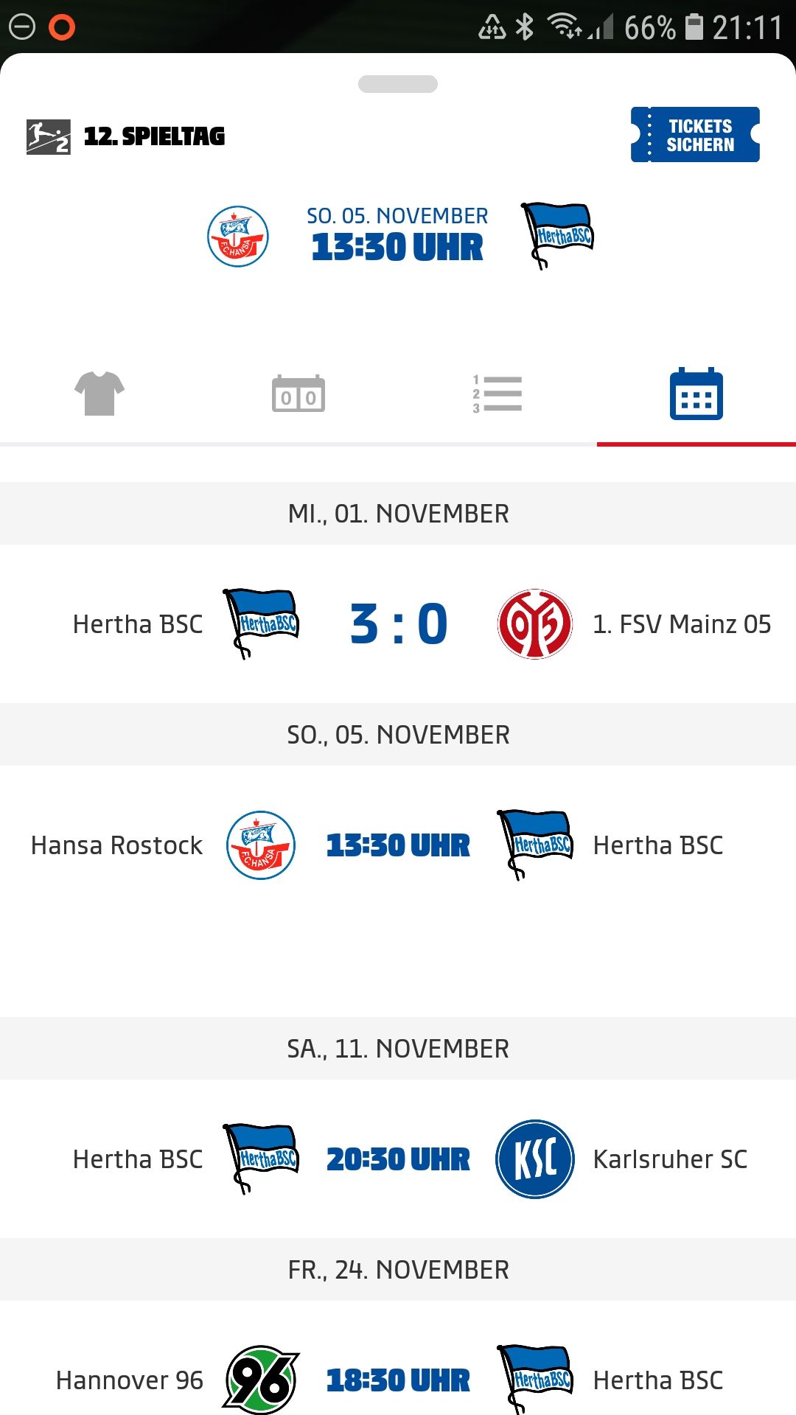Switch to the scoreboard tab

click(298, 394)
